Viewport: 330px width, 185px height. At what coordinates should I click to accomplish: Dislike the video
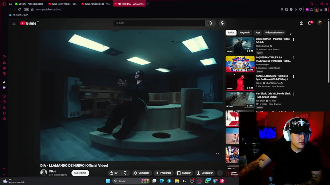[x=125, y=173]
